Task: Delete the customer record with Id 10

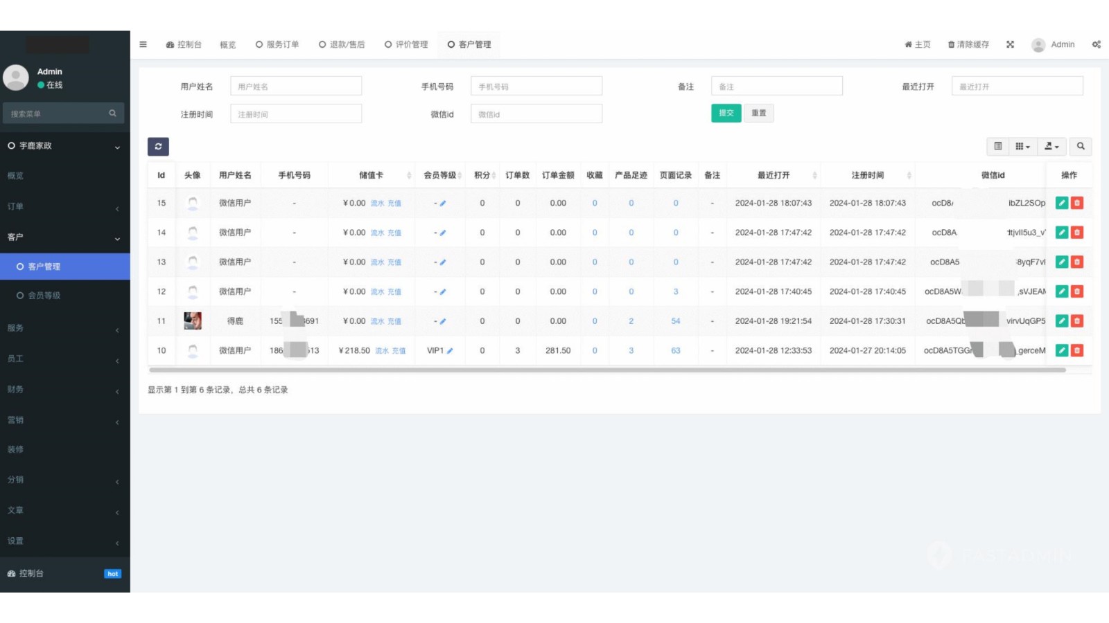Action: tap(1077, 350)
